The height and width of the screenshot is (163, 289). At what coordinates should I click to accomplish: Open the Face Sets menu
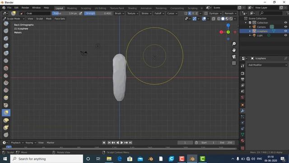click(x=60, y=19)
